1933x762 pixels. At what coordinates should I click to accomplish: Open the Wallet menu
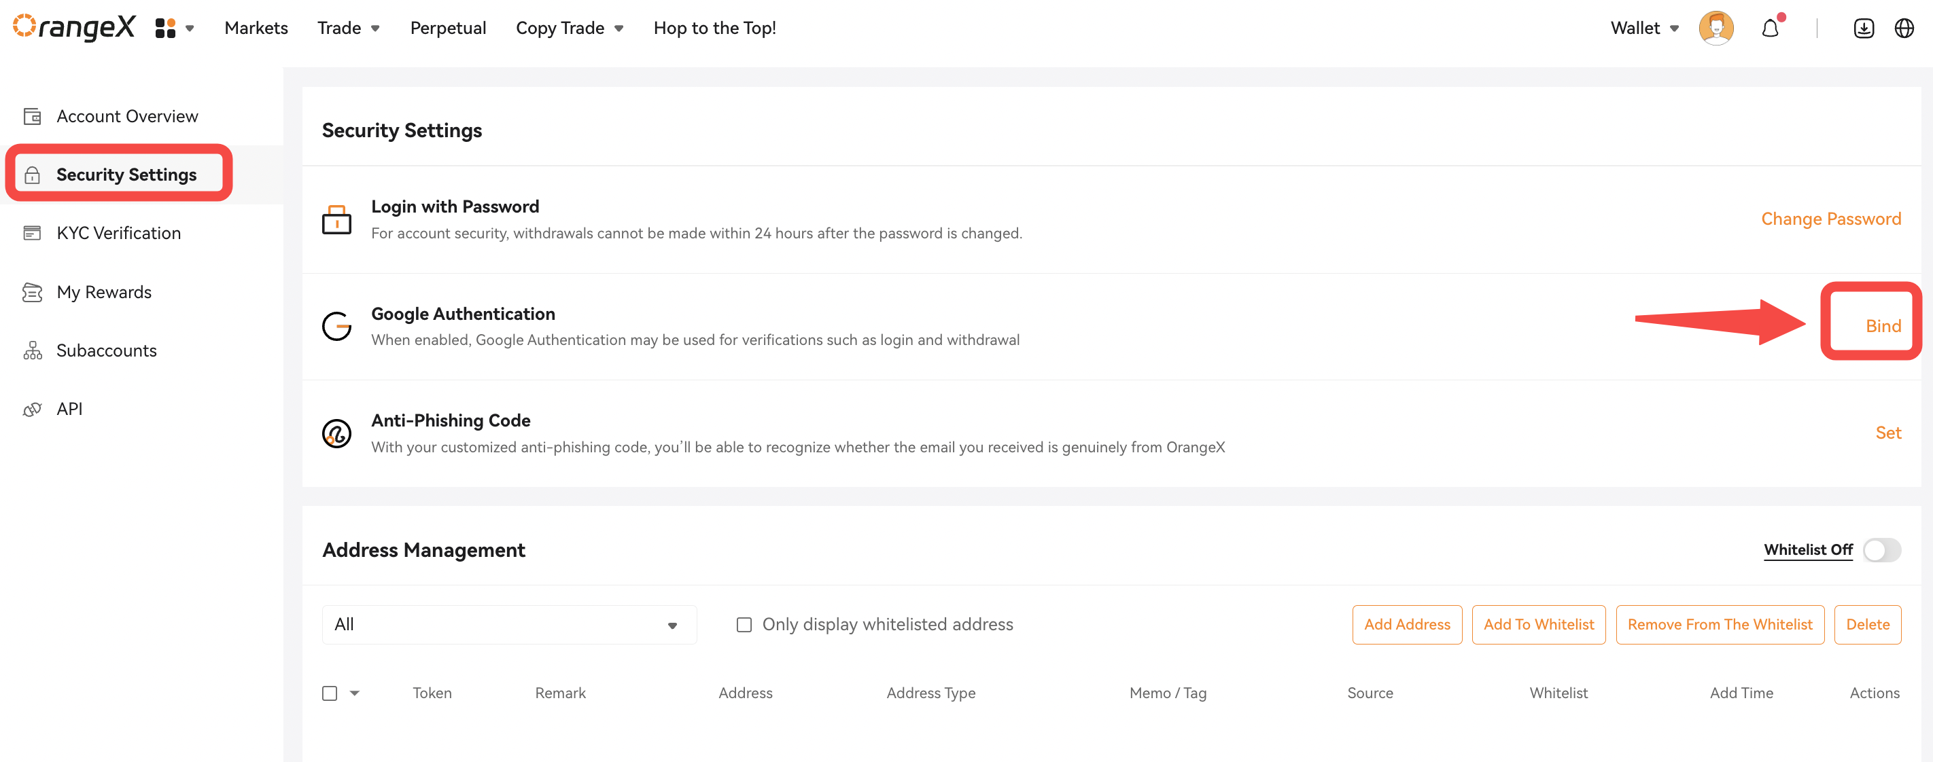tap(1635, 29)
